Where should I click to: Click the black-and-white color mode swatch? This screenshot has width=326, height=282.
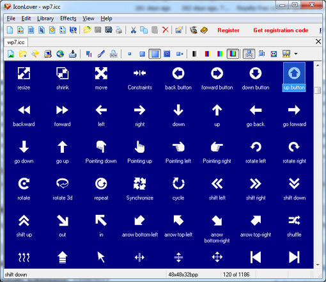(194, 54)
